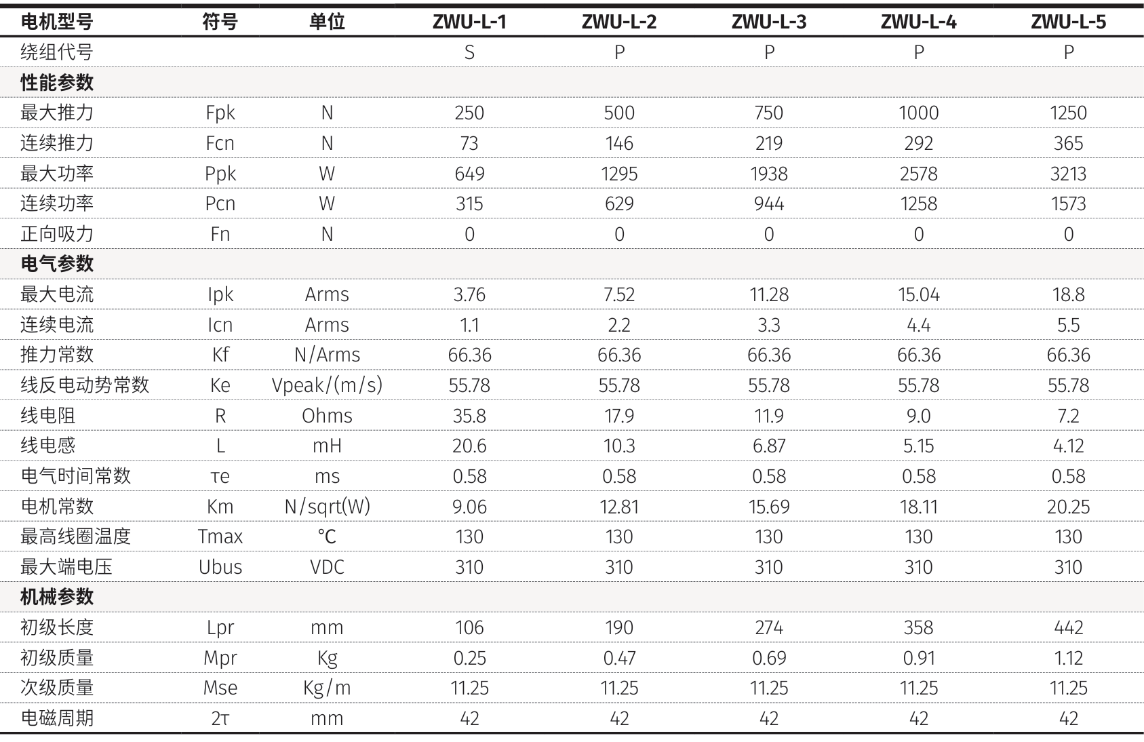Image resolution: width=1144 pixels, height=742 pixels.
Task: Select the ZWU-L-5 column header
Action: point(1068,22)
